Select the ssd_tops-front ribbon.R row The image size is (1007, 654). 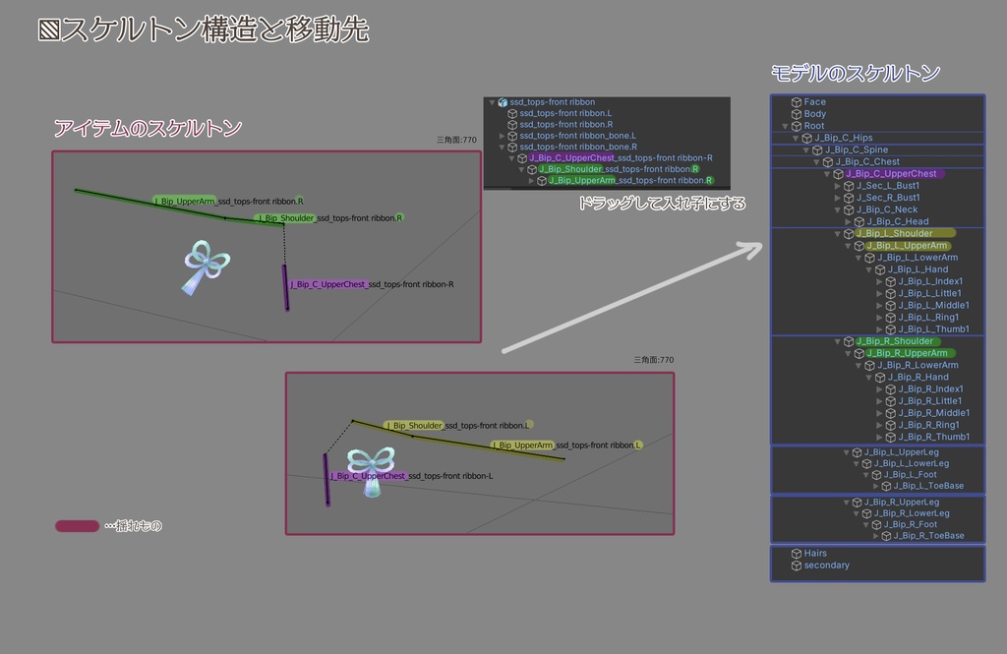coord(607,125)
